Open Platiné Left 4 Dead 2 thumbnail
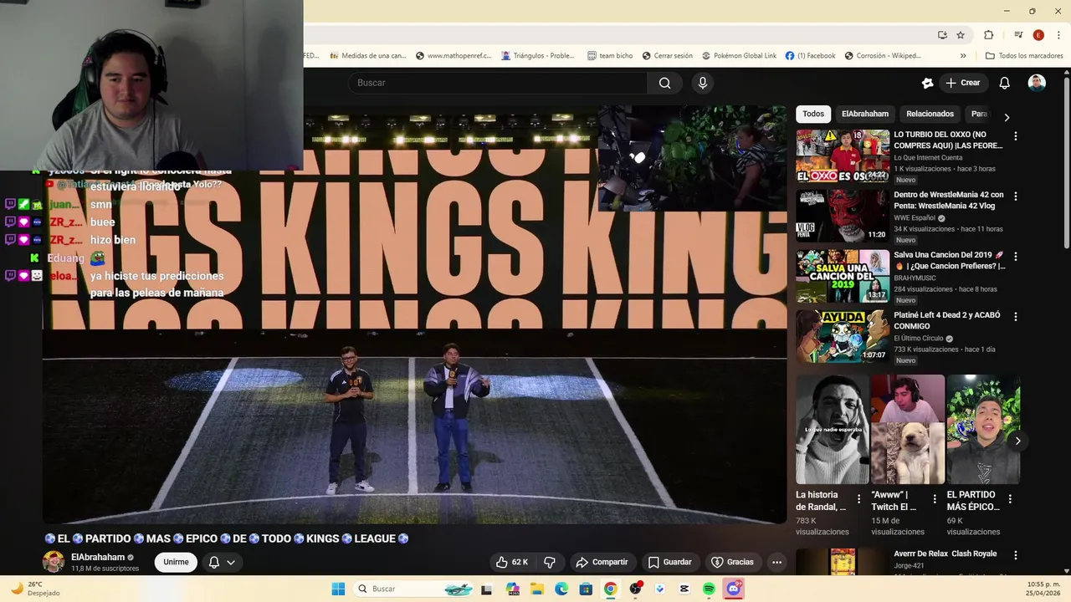Viewport: 1071px width, 602px height. pyautogui.click(x=843, y=336)
